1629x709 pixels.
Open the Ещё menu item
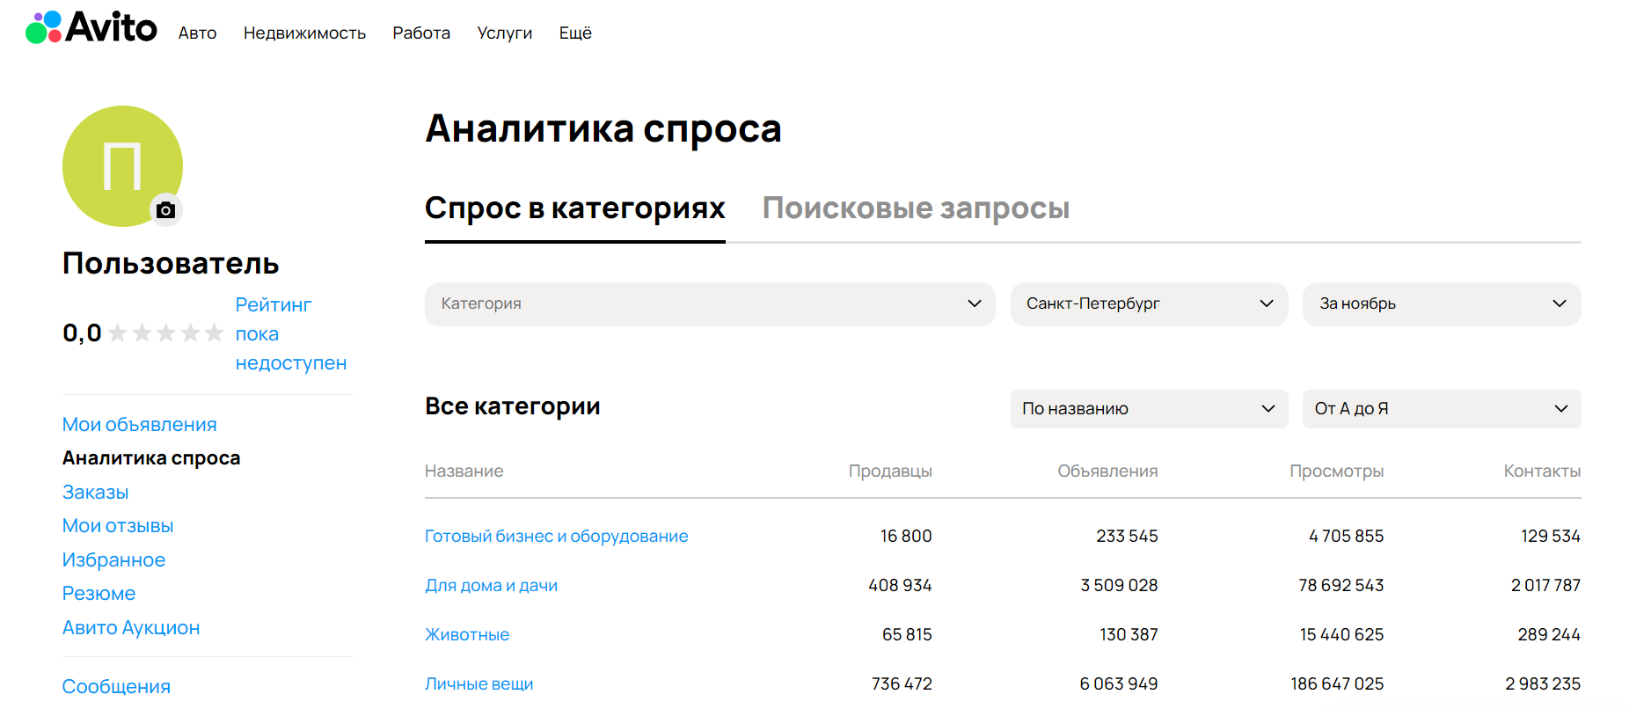575,33
